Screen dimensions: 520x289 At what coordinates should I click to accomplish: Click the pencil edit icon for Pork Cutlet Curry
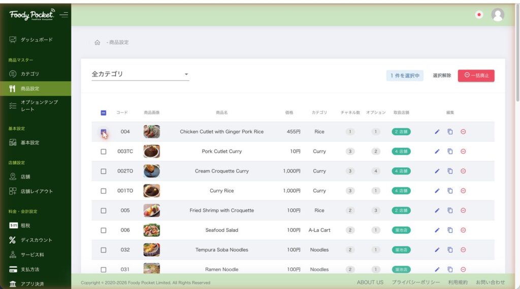(437, 151)
